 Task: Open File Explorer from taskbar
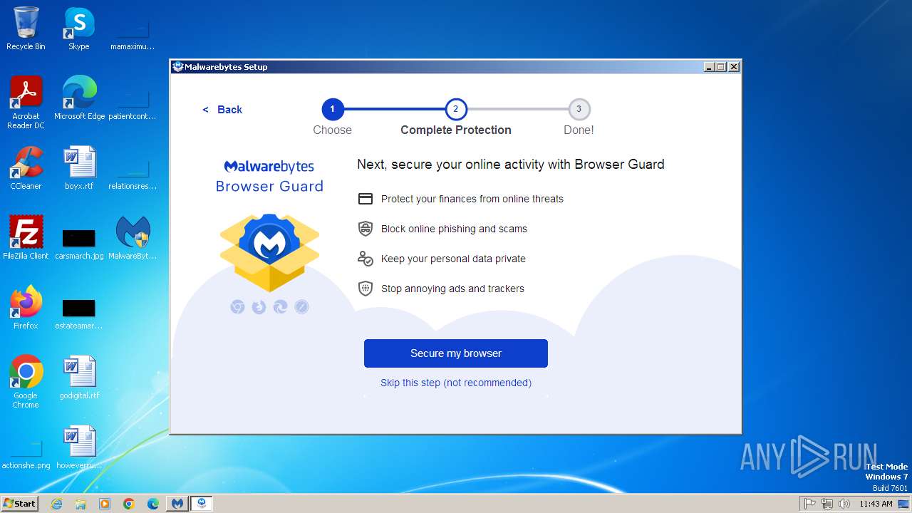81,504
